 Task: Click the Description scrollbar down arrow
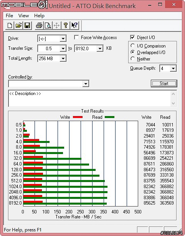tap(173, 103)
